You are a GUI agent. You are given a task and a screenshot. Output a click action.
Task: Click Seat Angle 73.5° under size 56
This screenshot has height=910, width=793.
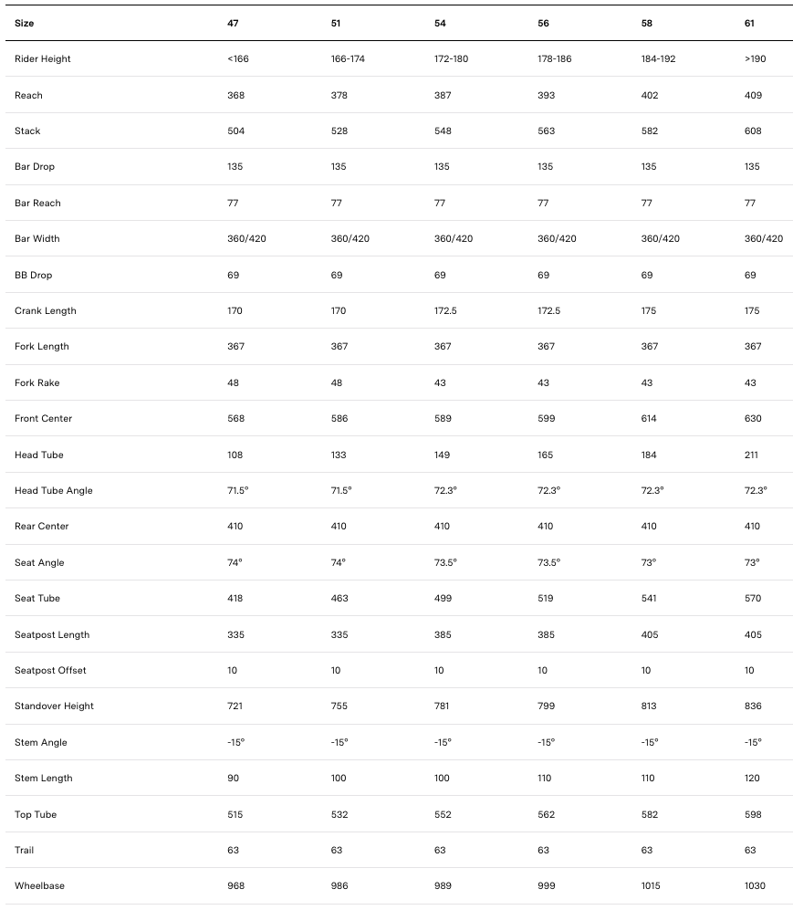[x=549, y=563]
